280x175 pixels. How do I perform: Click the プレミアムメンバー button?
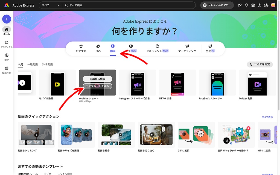point(217,5)
